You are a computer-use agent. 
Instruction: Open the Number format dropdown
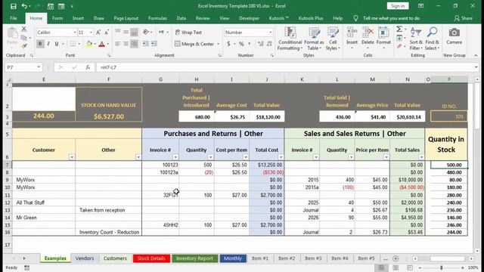(x=271, y=32)
